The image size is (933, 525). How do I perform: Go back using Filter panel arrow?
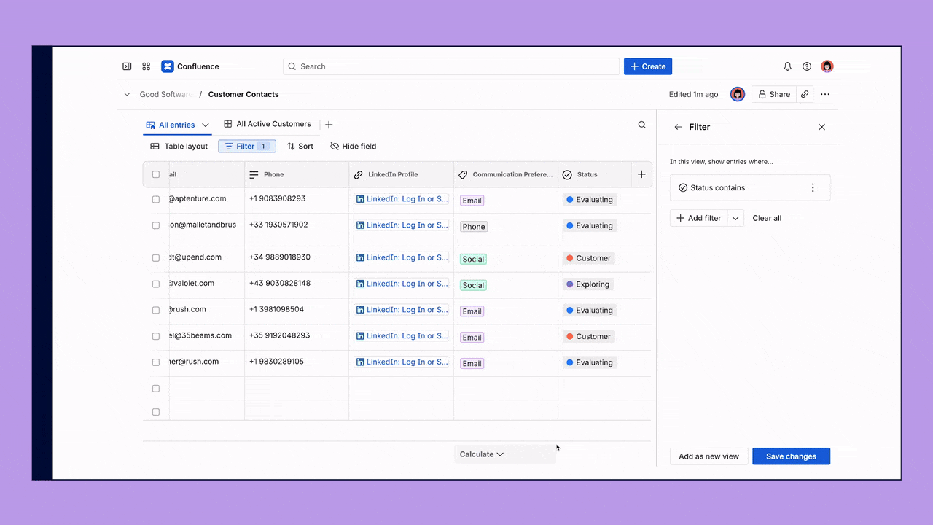pos(679,127)
